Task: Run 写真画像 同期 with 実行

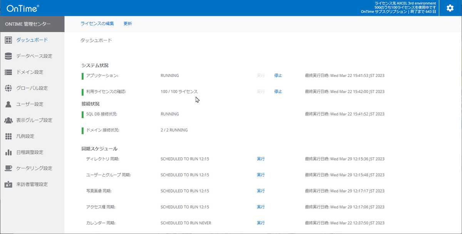Action: tap(261, 191)
